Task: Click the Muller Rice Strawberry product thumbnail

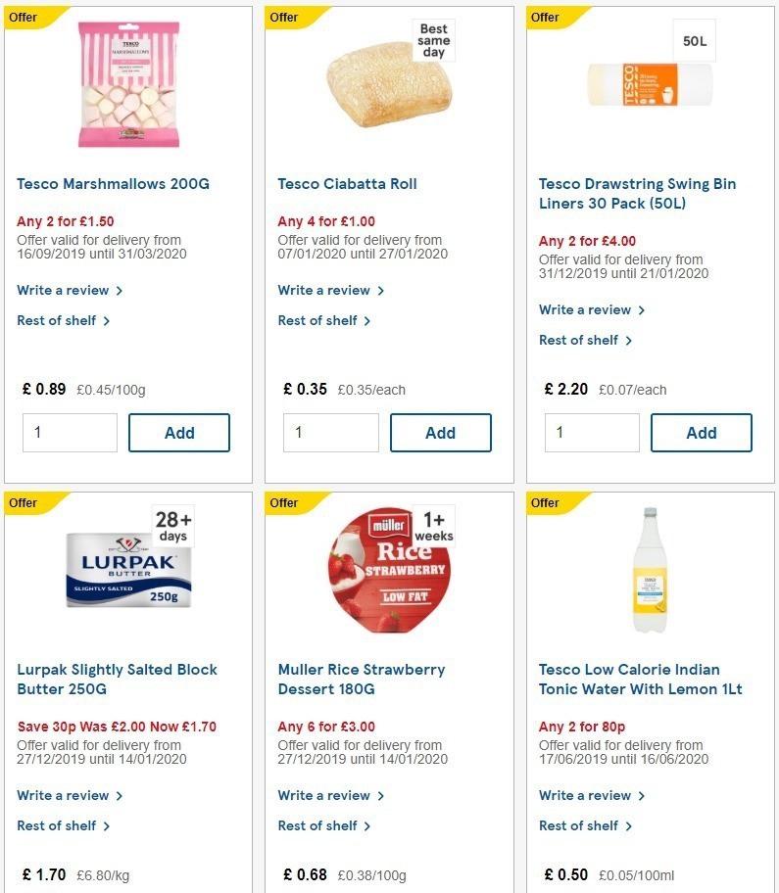Action: coord(388,566)
